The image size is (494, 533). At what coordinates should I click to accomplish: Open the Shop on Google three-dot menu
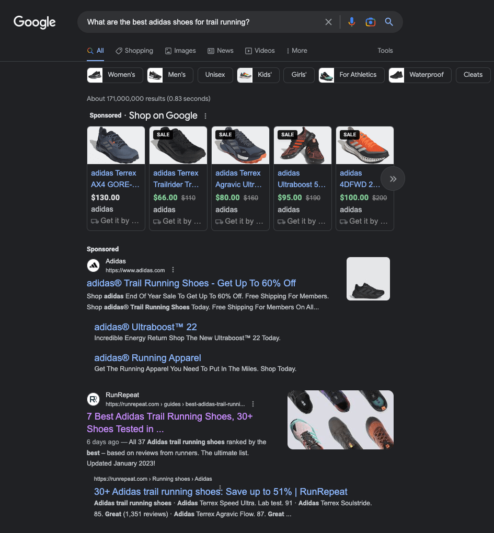click(x=205, y=116)
